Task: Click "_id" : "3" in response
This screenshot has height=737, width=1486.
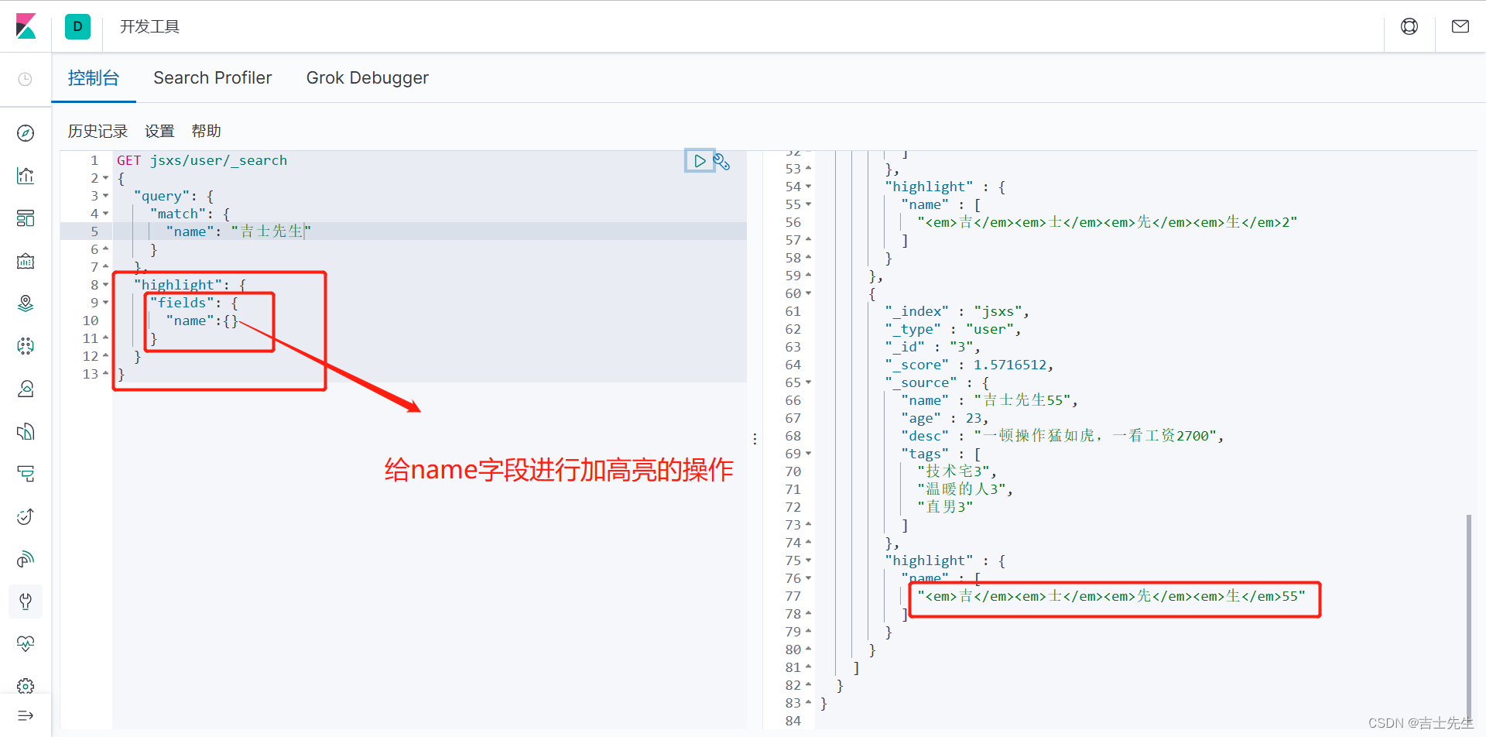Action: click(933, 347)
